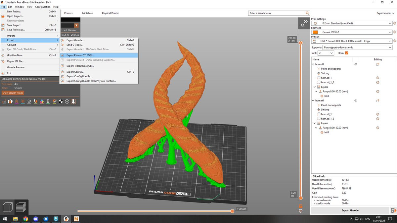Screen dimensions: 397x223
Task: Toggle travel moves visibility in legend toolbar
Action: point(4,101)
